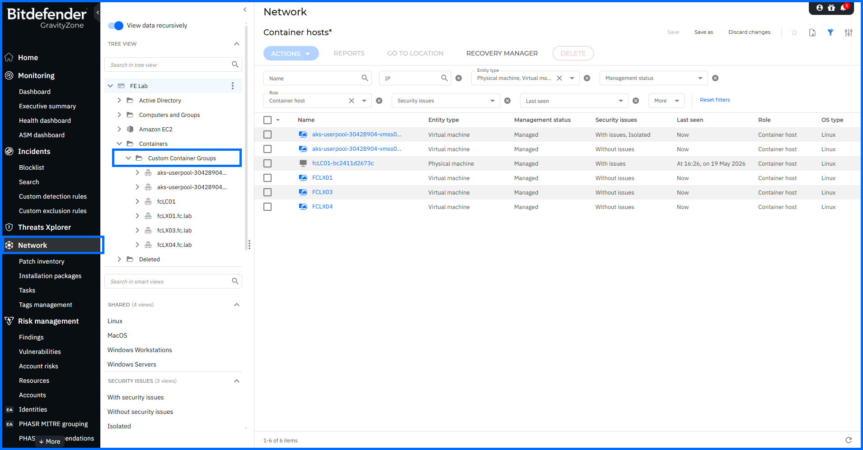Toggle View data recursively switch
863x450 pixels.
coord(116,26)
